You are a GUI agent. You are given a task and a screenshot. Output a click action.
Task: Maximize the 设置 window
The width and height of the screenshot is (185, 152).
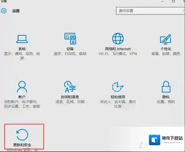[173, 1]
